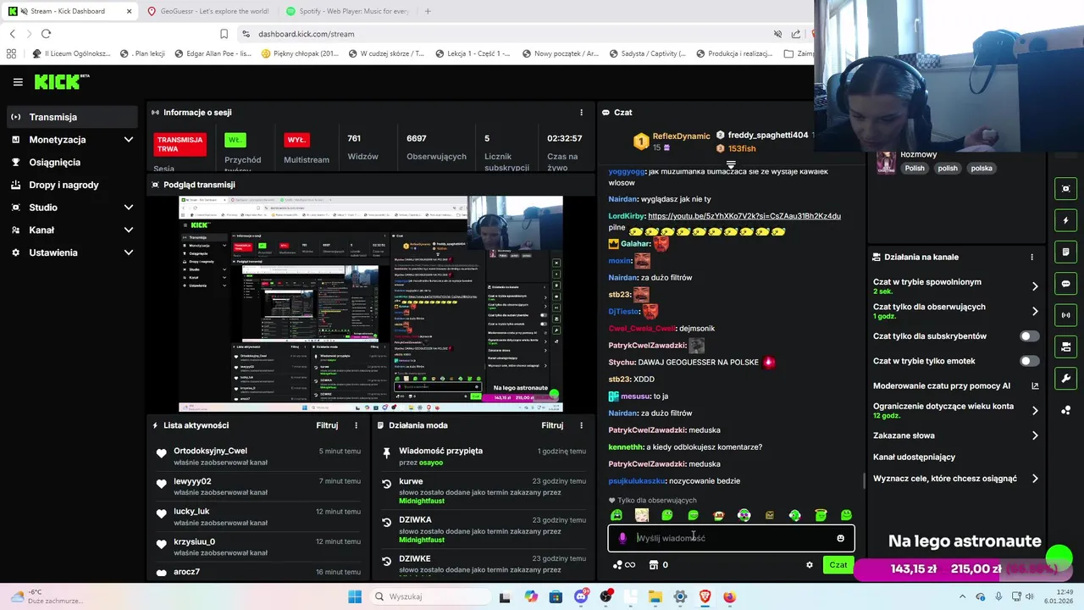Click broadcast signal icon in right toolbar
This screenshot has height=610, width=1084.
point(1066,315)
